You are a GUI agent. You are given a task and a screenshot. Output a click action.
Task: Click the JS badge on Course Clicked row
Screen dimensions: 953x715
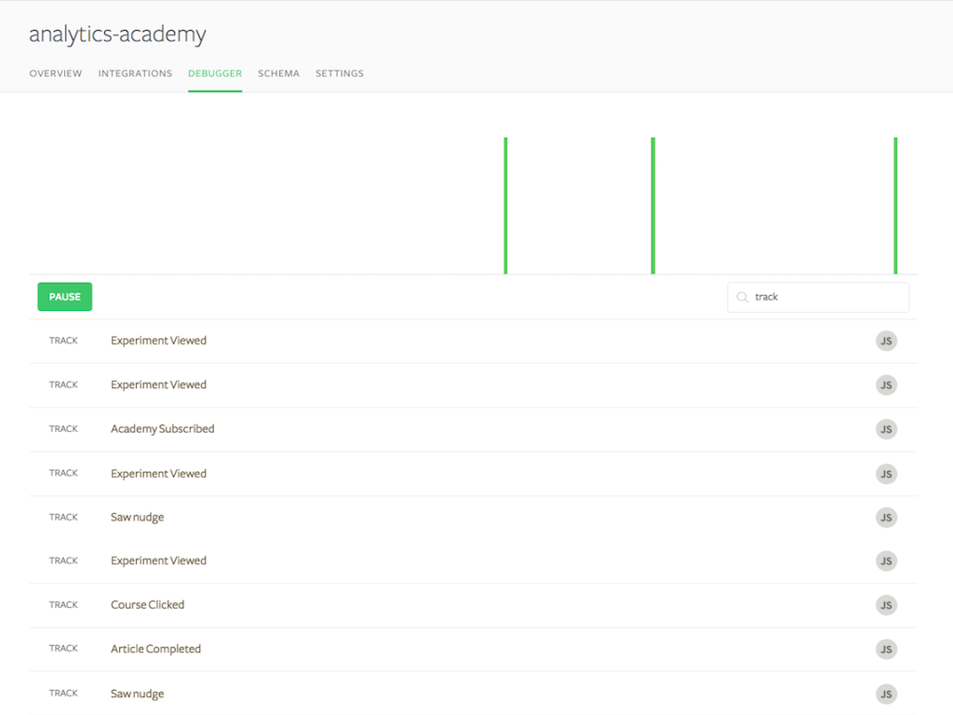coord(886,605)
